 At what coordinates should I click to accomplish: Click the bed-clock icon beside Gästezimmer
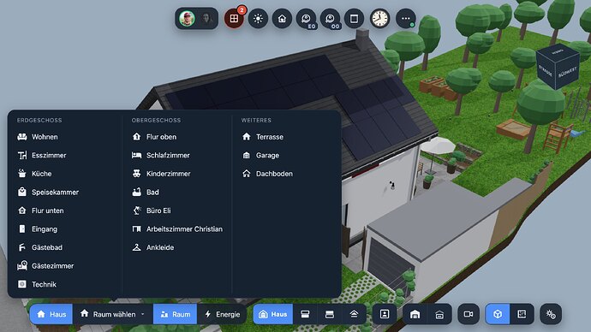point(22,266)
